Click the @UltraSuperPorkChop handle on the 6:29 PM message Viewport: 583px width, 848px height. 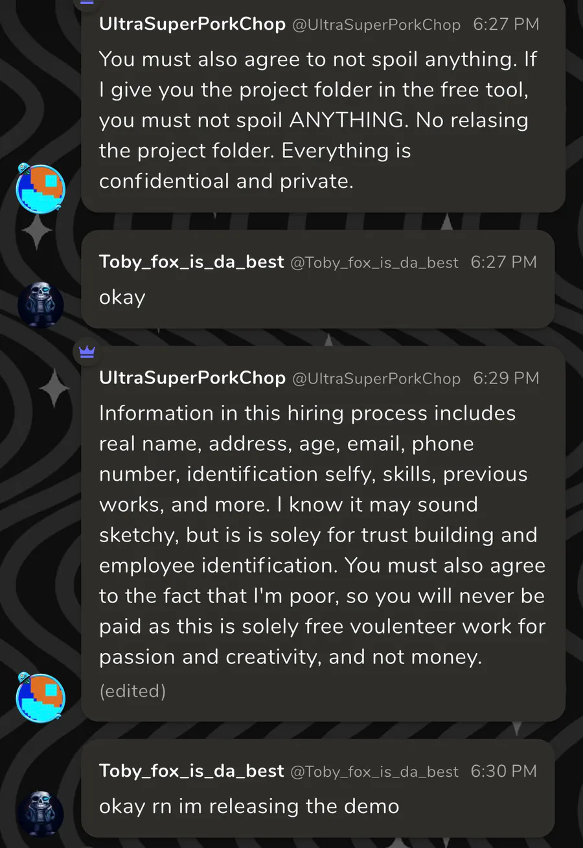pyautogui.click(x=376, y=378)
